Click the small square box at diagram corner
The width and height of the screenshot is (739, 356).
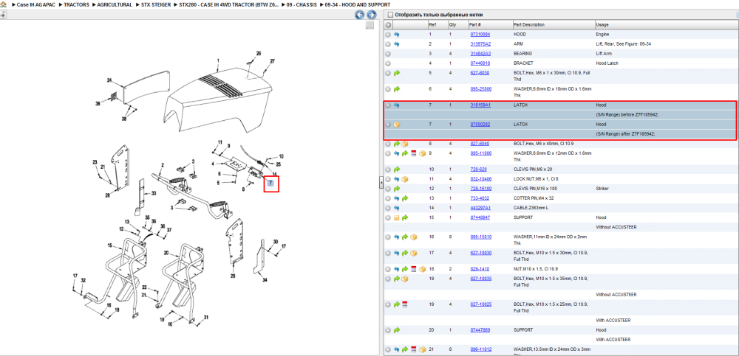click(369, 25)
